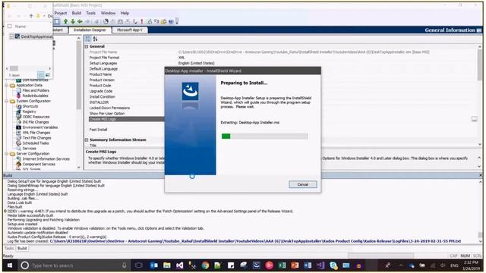
Task: Open the Project menu
Action: click(61, 13)
